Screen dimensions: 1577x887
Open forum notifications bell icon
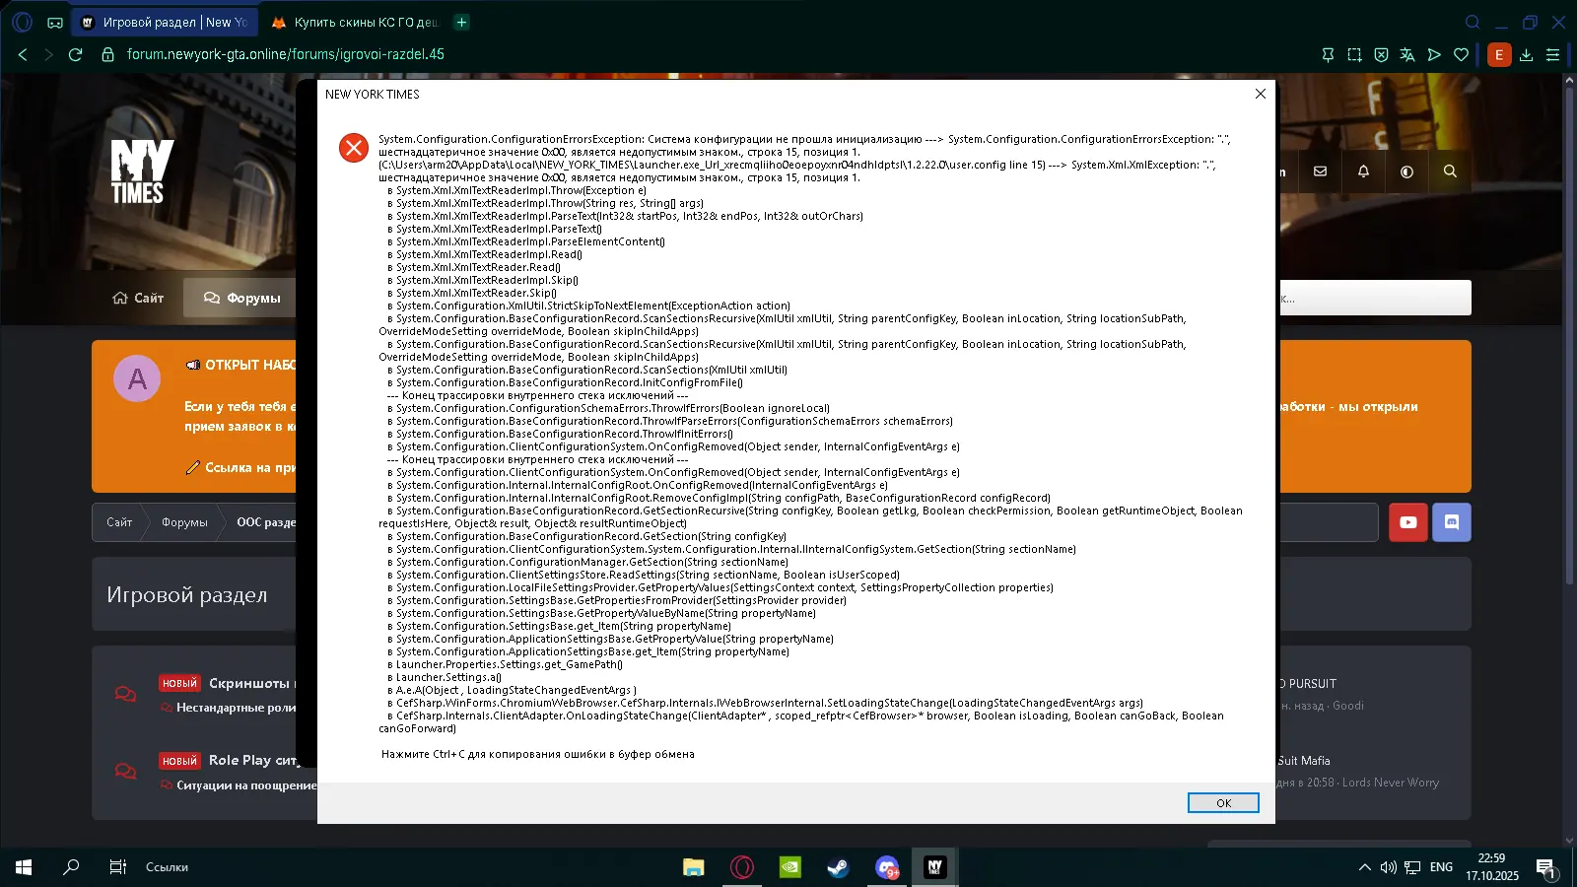pos(1363,171)
